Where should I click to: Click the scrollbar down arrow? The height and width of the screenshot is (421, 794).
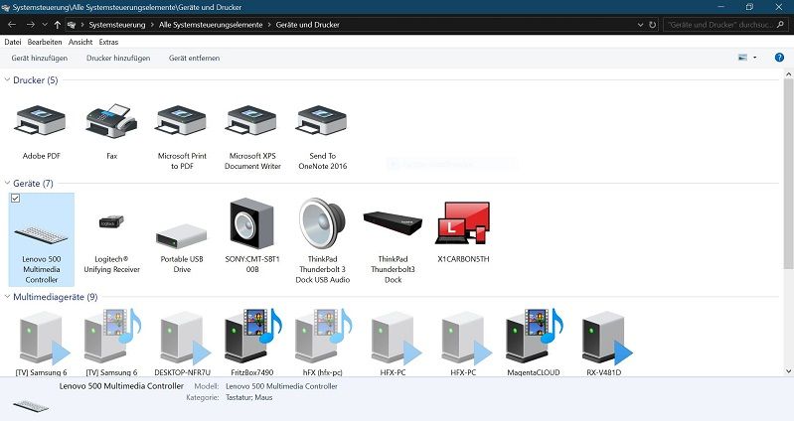click(x=788, y=371)
